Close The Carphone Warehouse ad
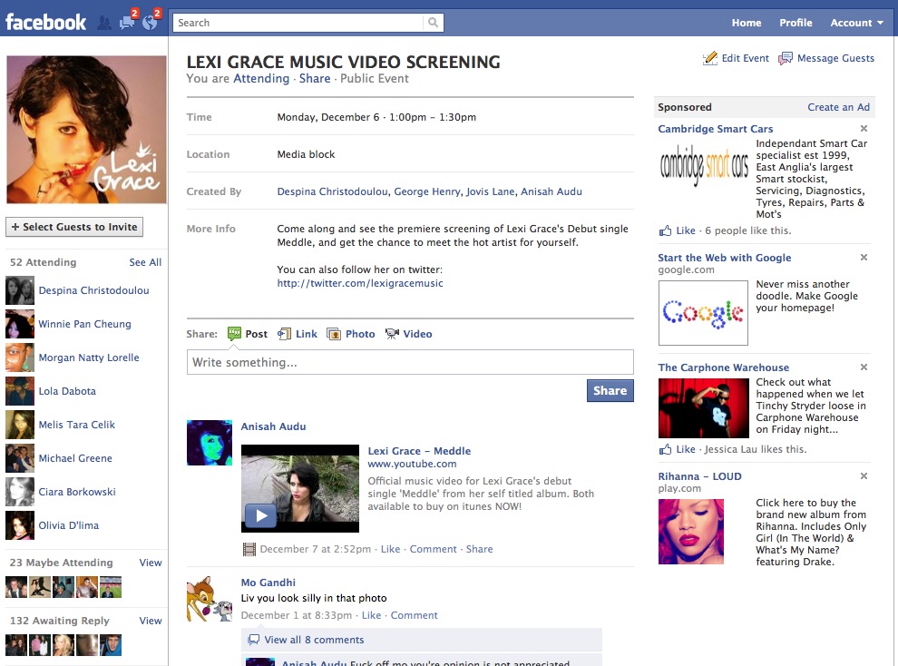898x666 pixels. pyautogui.click(x=864, y=367)
